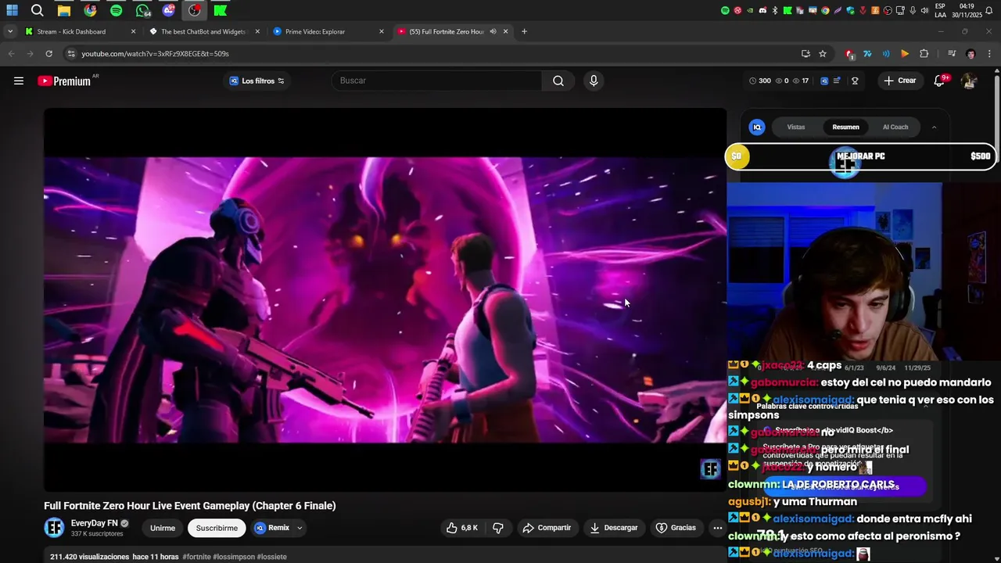The width and height of the screenshot is (1001, 563).
Task: Select the Vistas tab in vidIQ
Action: click(x=796, y=127)
